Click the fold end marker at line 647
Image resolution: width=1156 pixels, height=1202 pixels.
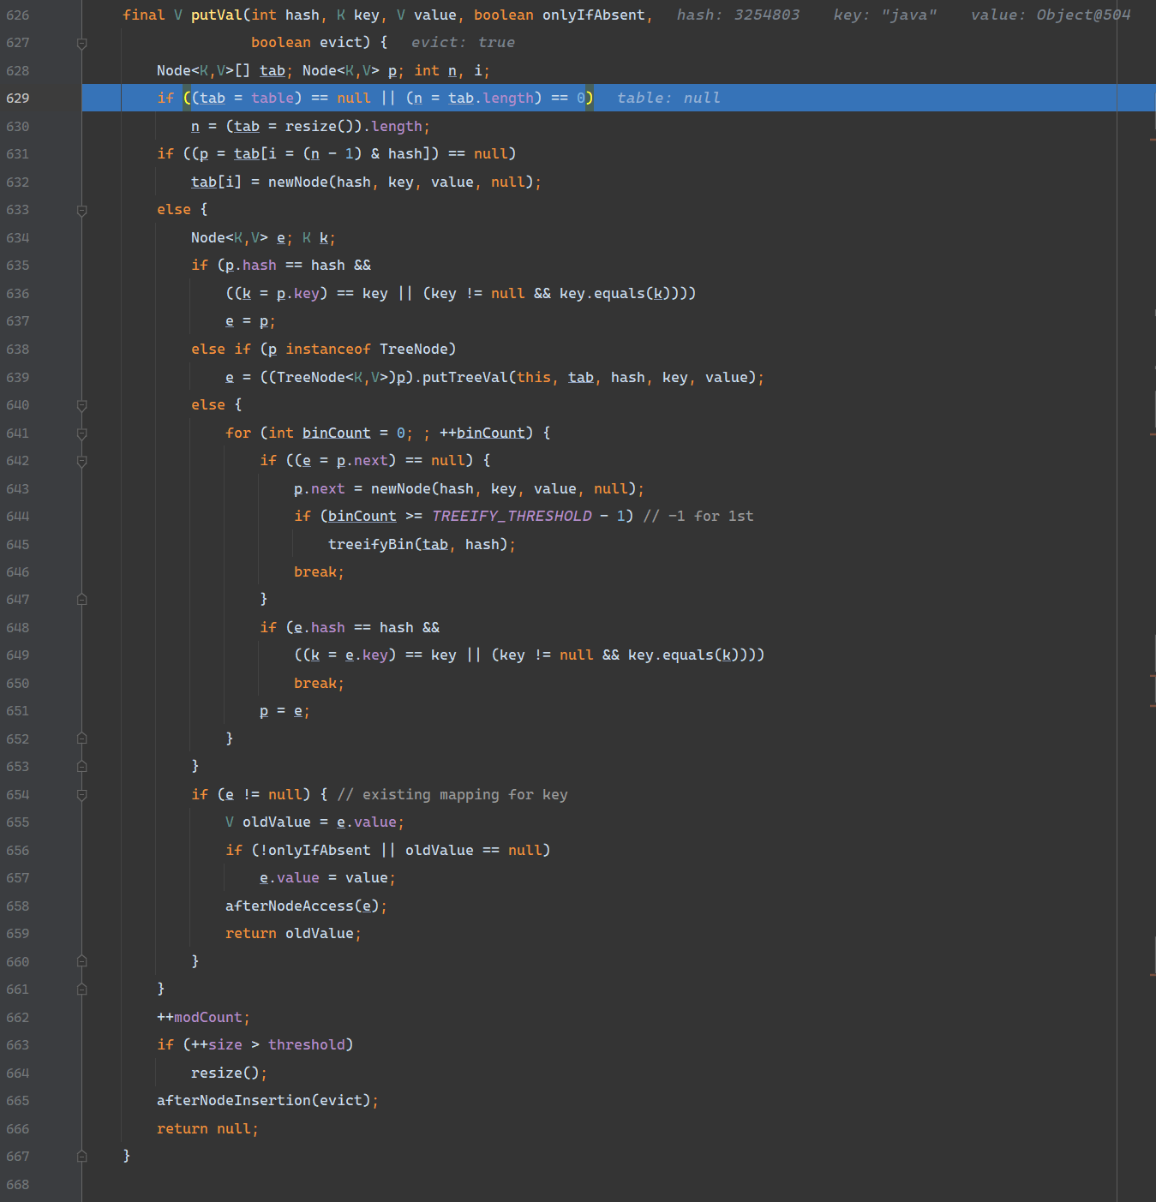click(81, 600)
